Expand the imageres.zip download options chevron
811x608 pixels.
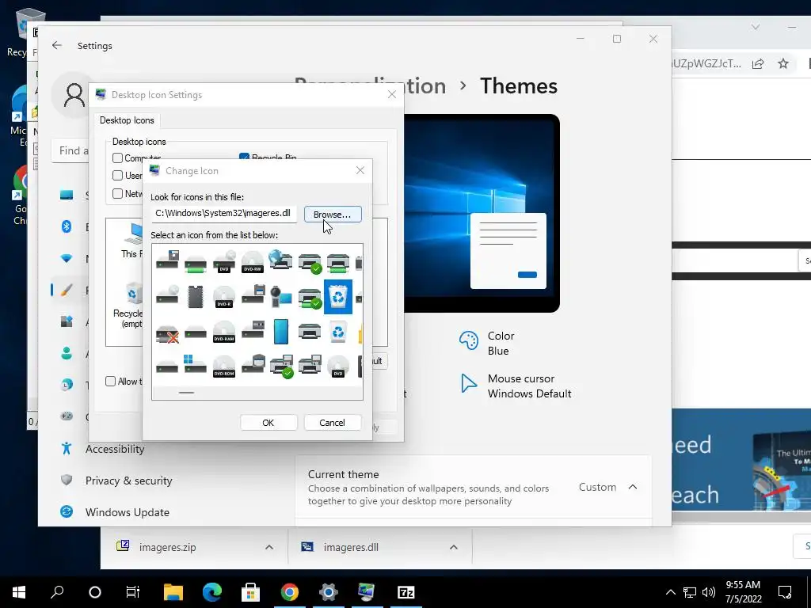269,547
